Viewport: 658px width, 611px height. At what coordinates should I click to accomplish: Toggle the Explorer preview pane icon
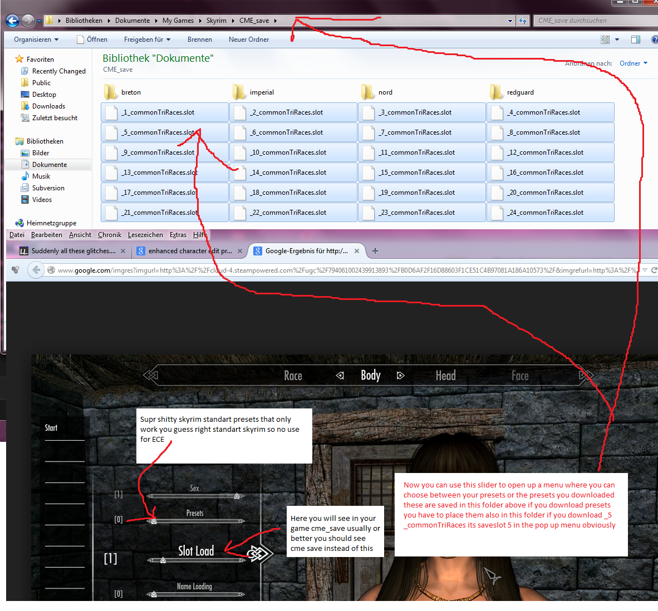coord(636,40)
